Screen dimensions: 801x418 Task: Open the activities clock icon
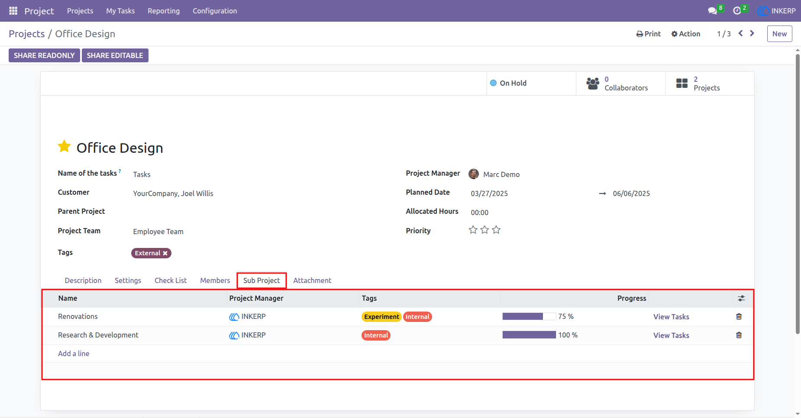click(737, 11)
